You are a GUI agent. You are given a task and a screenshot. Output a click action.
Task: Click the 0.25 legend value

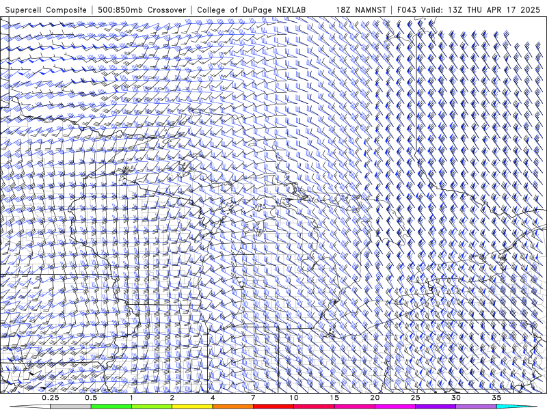click(x=51, y=398)
